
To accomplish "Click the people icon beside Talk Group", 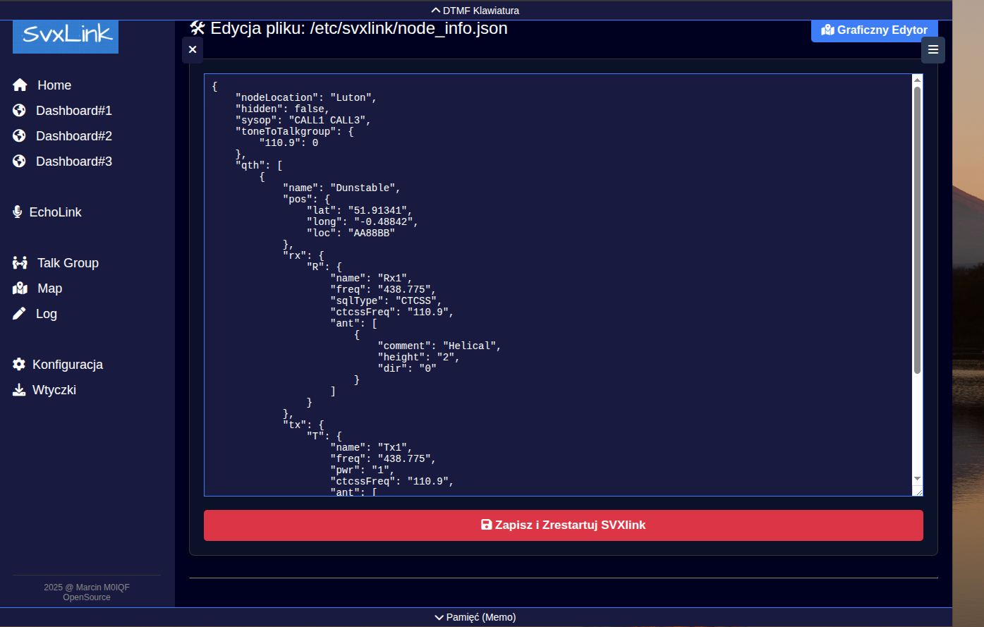I will 20,263.
